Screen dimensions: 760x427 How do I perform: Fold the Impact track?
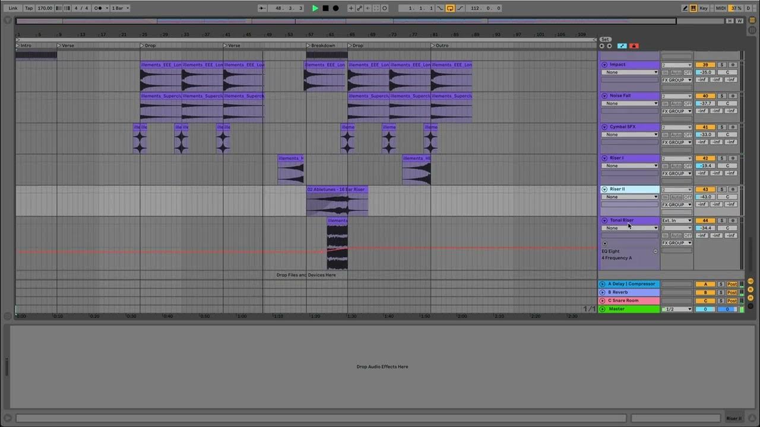tap(604, 65)
